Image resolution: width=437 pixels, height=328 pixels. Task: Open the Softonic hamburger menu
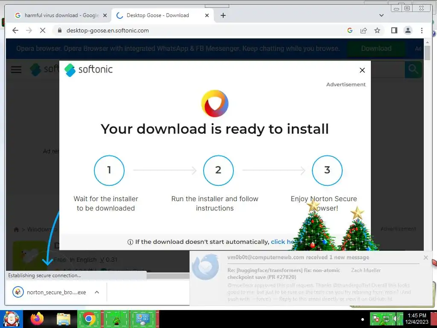pos(16,70)
